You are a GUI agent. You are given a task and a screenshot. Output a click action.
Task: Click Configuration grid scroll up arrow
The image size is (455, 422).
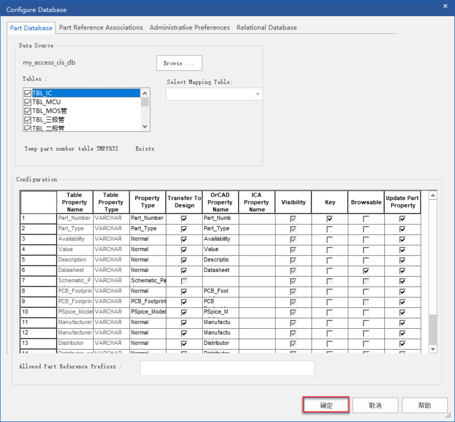pyautogui.click(x=433, y=195)
